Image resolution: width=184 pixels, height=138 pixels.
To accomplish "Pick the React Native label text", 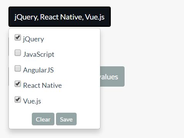I will click(43, 85).
